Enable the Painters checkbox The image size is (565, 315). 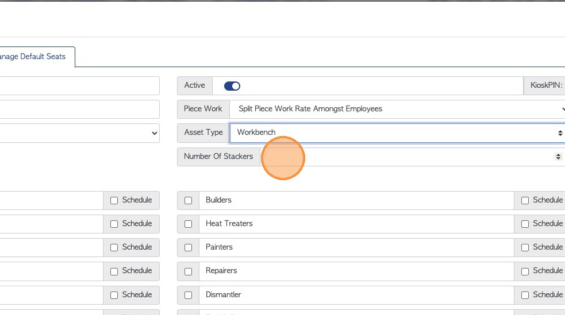[x=188, y=247]
